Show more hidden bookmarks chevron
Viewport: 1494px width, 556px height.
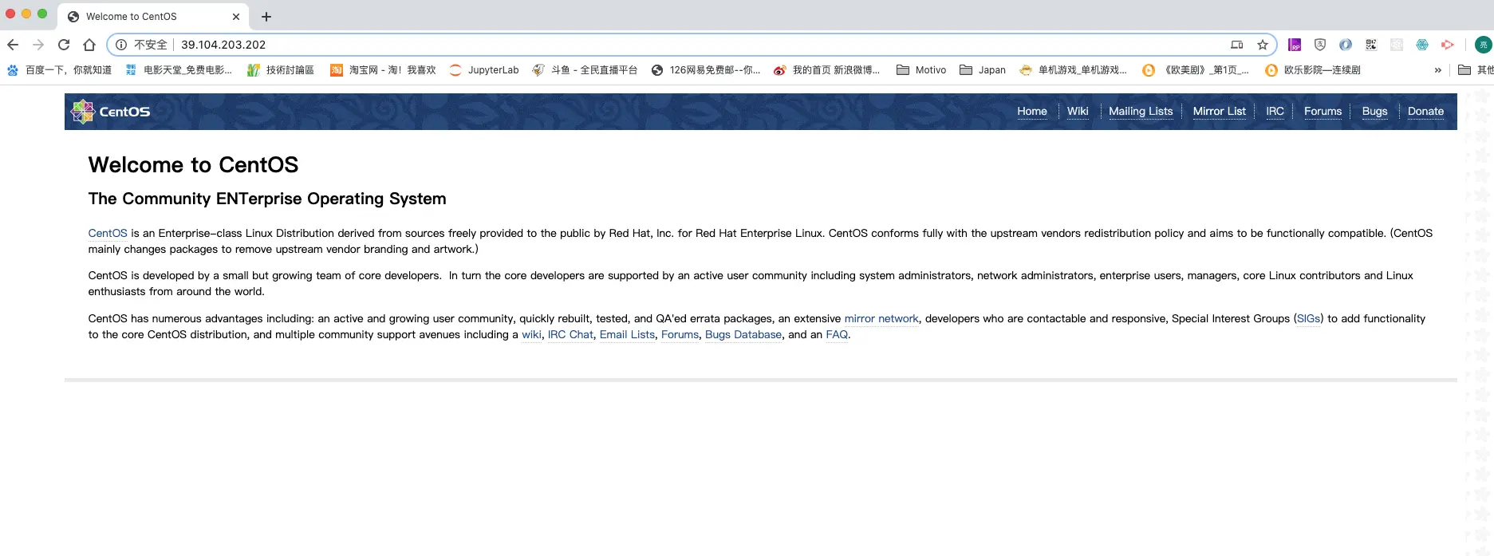click(1438, 70)
